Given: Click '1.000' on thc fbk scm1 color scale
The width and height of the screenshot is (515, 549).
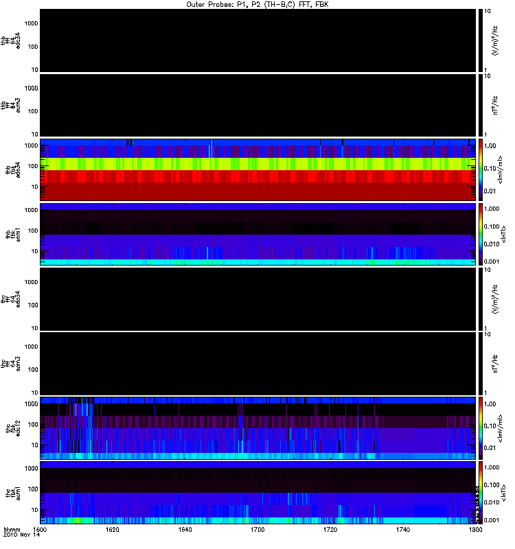Looking at the screenshot, I should click(492, 467).
